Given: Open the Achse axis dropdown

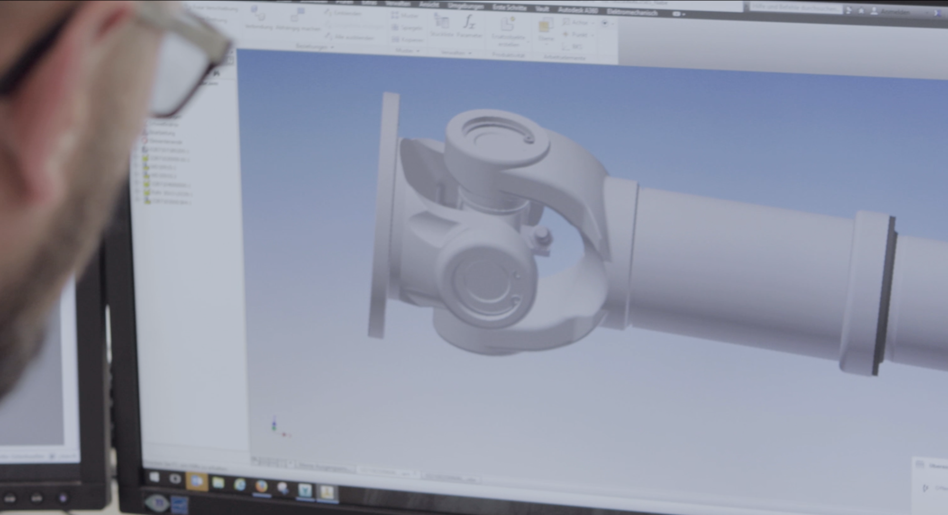Looking at the screenshot, I should click(x=592, y=23).
